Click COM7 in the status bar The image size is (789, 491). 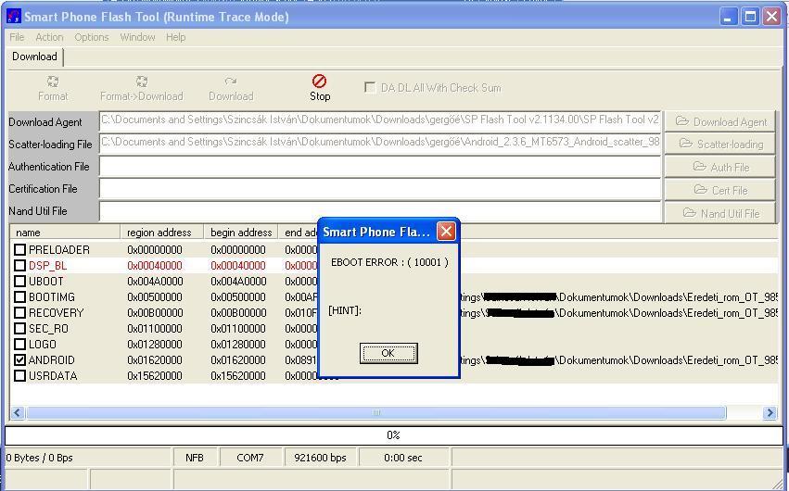[x=250, y=458]
